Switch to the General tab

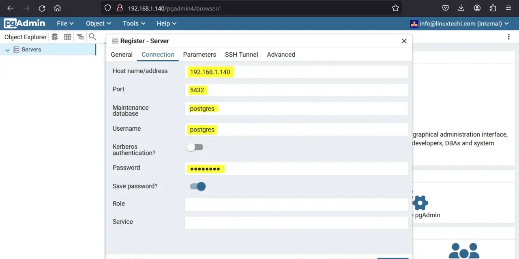122,55
